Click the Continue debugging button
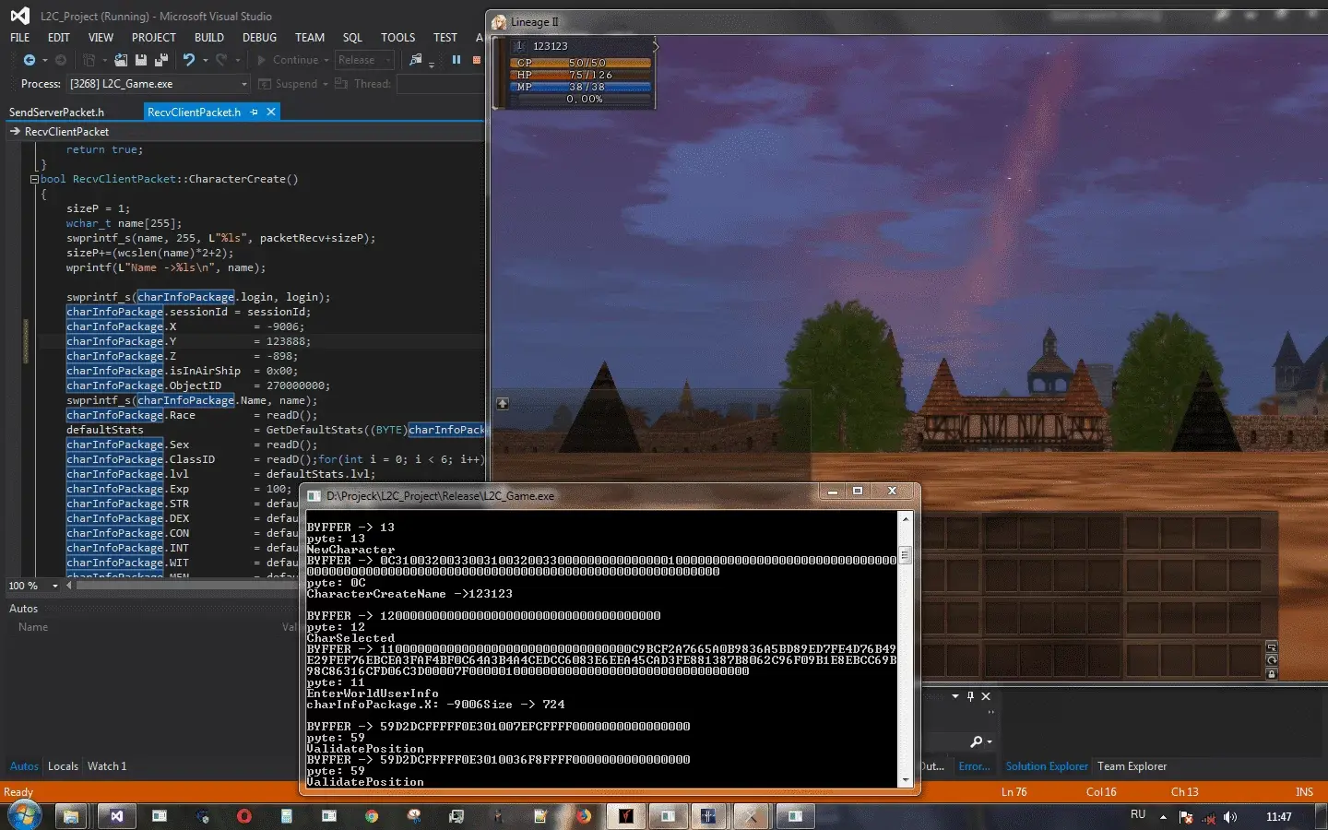Viewport: 1328px width, 830px height. [x=288, y=60]
